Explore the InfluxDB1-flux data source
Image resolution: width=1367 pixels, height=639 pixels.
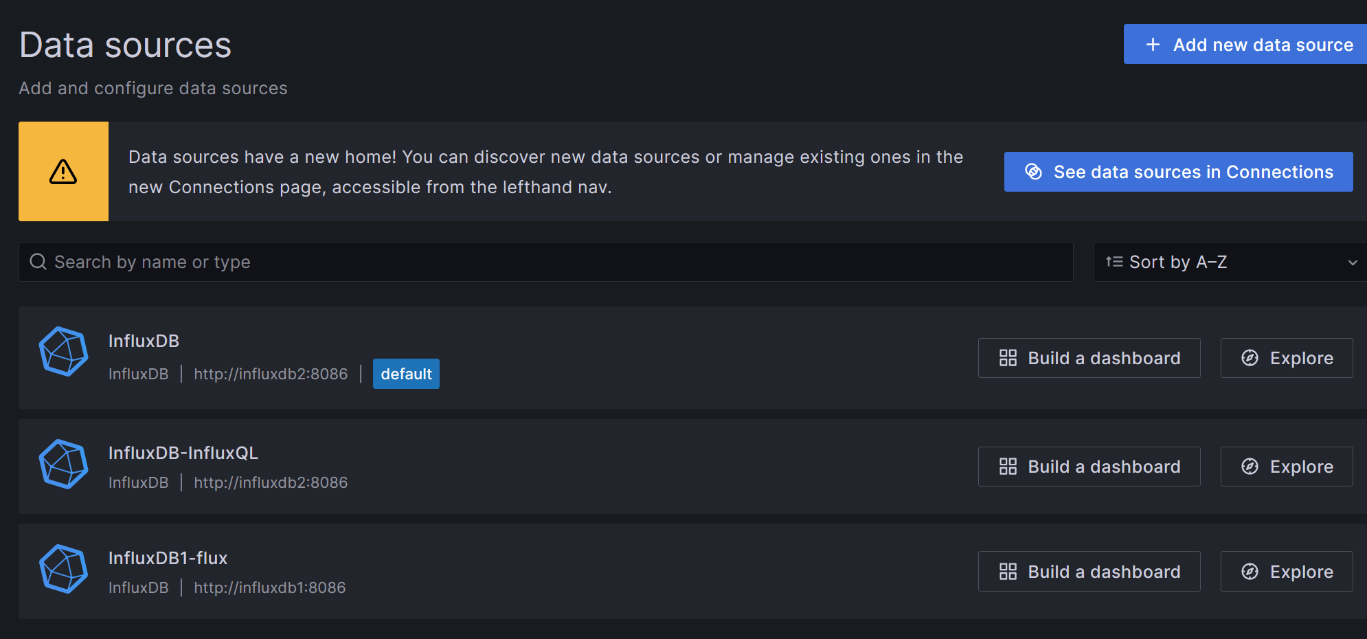tap(1287, 572)
